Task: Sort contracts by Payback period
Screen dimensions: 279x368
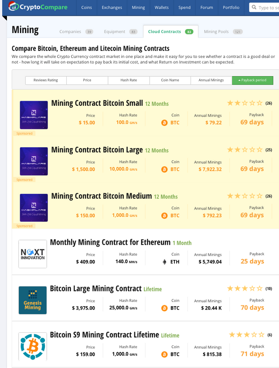Action: [x=252, y=80]
